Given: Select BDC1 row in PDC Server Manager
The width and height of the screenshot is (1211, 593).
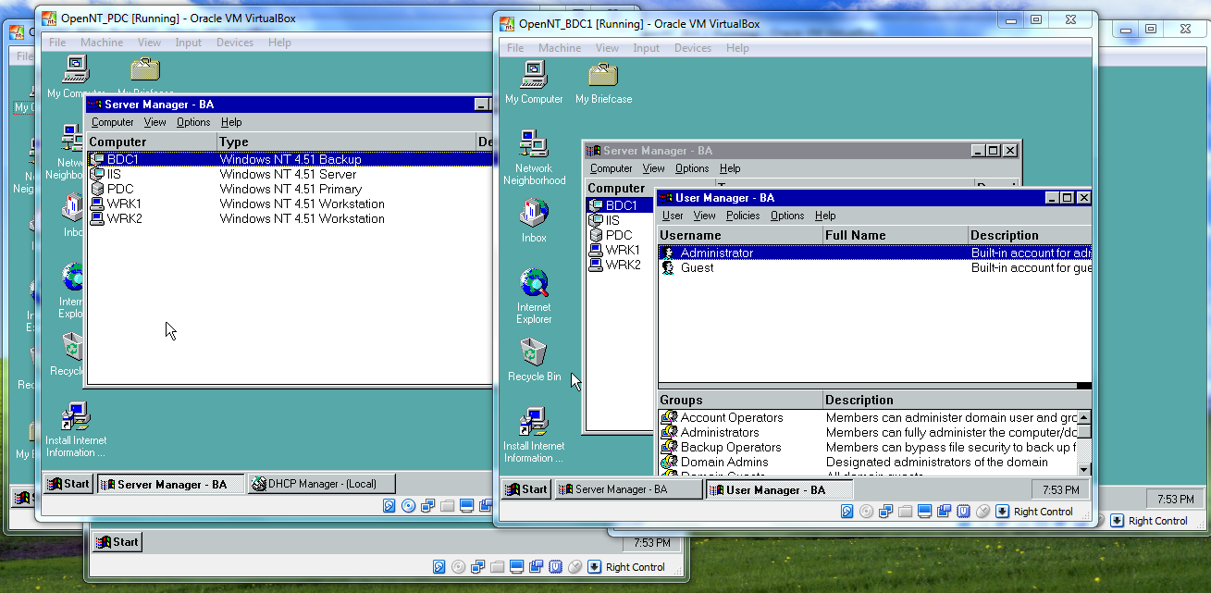Looking at the screenshot, I should 290,159.
